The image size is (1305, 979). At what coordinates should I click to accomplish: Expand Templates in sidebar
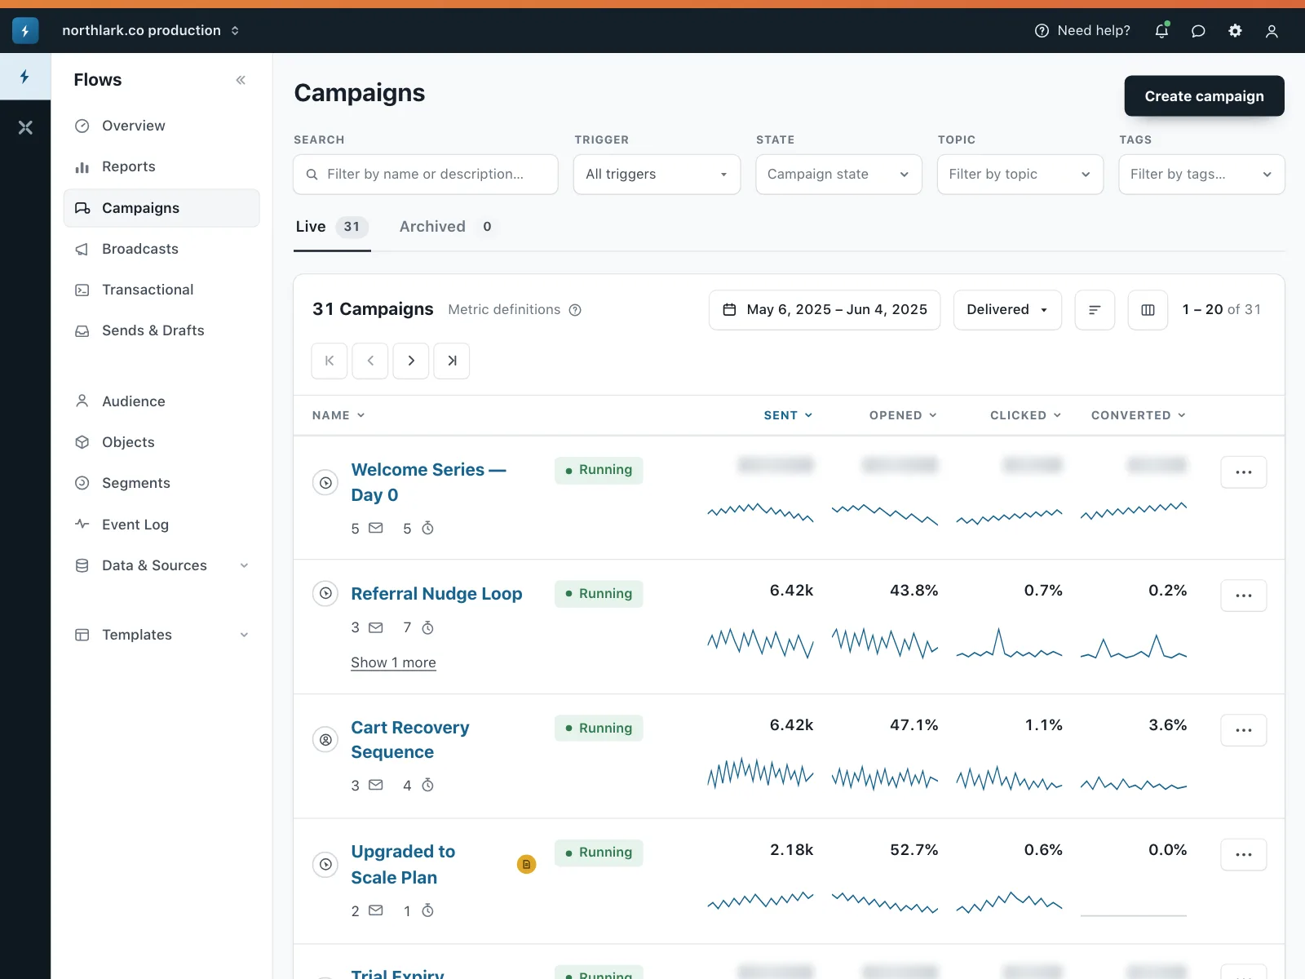(x=161, y=635)
